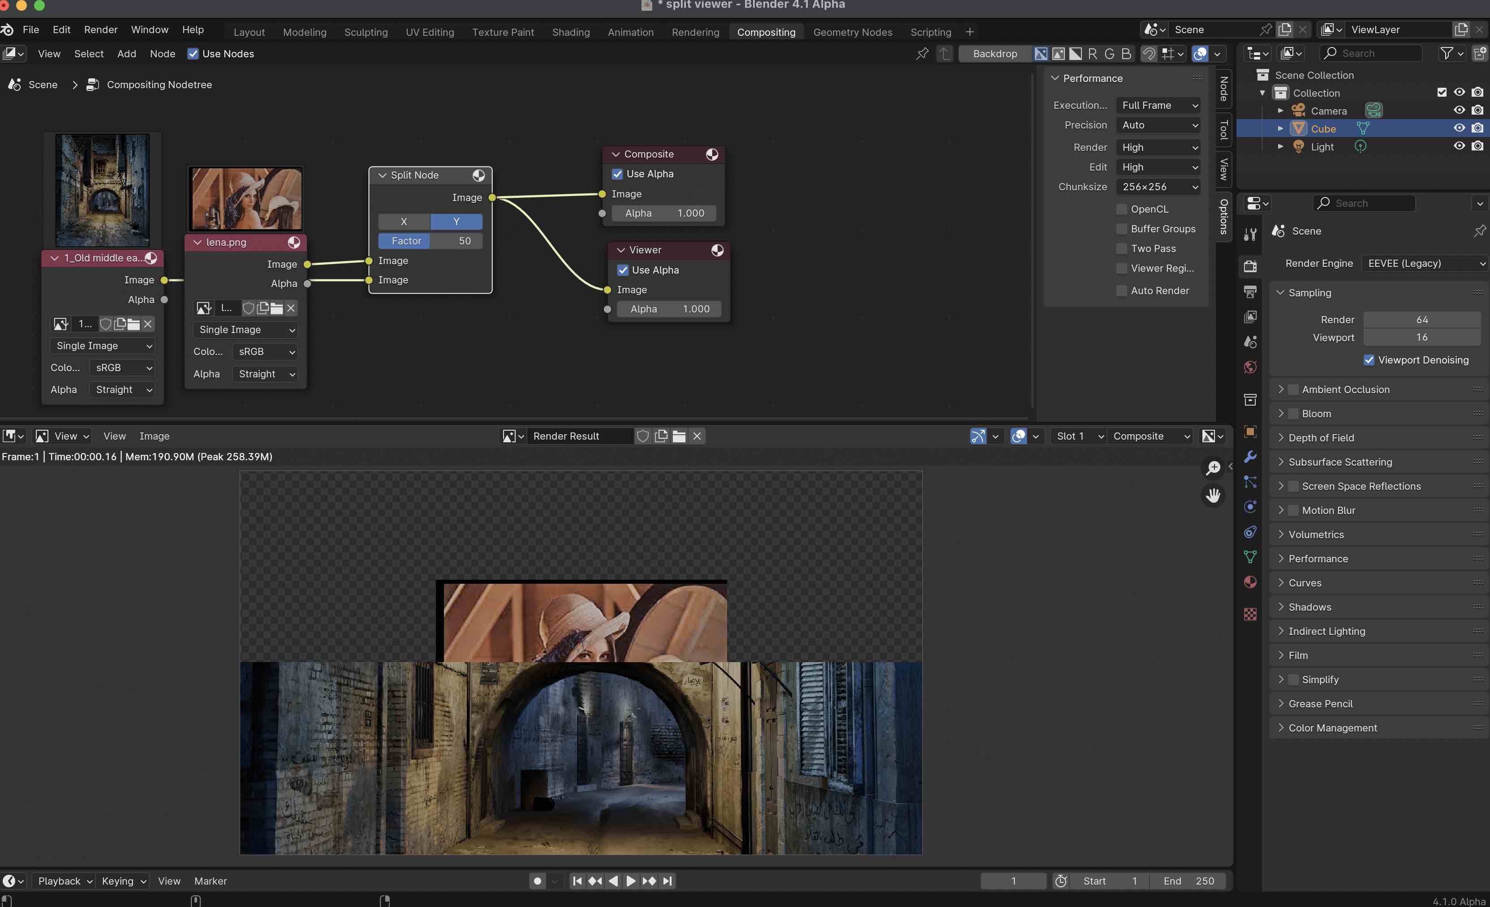Click the auto keying record button
This screenshot has height=907, width=1490.
(537, 881)
